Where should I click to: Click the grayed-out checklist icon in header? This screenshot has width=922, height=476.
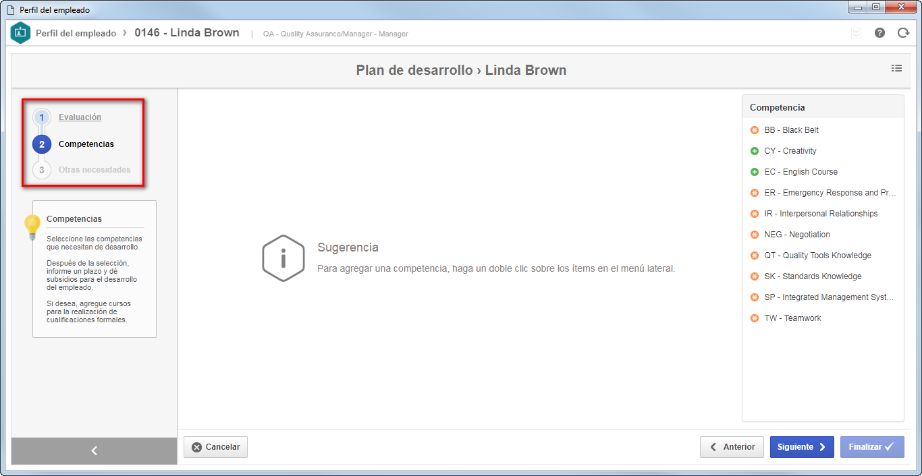(856, 32)
